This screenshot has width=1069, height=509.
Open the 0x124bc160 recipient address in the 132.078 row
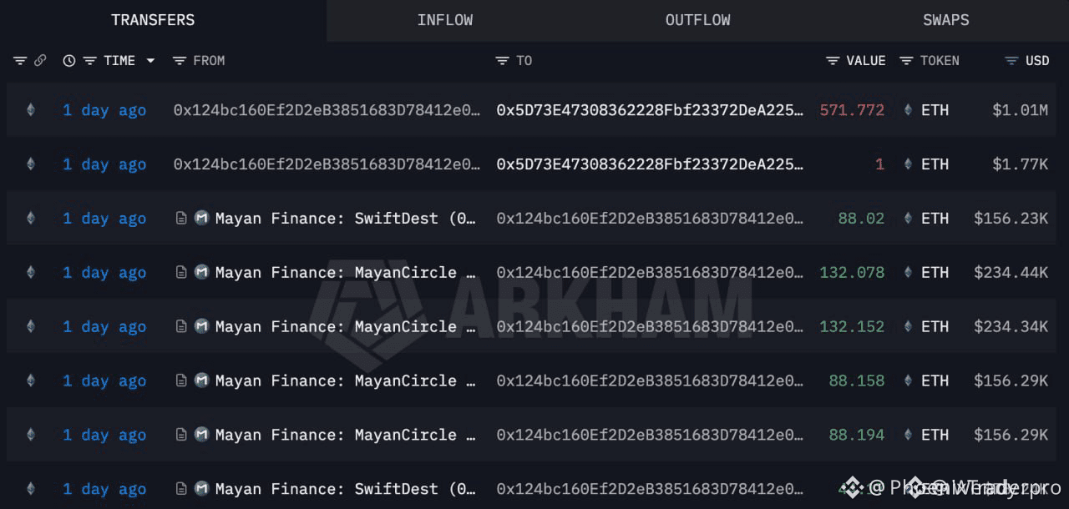(x=650, y=273)
